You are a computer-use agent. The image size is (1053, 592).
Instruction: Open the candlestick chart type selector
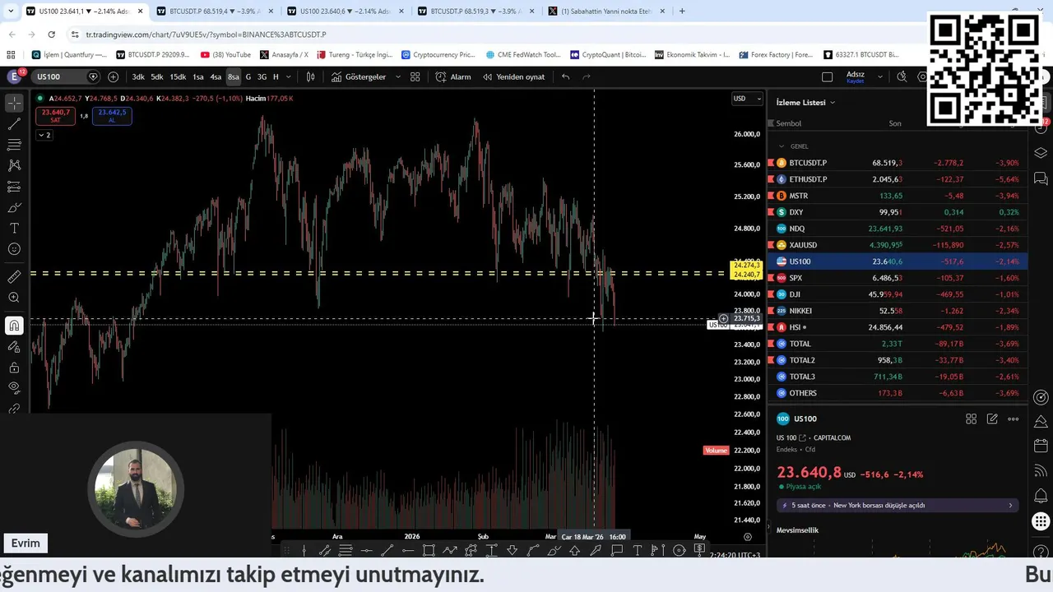pos(310,76)
